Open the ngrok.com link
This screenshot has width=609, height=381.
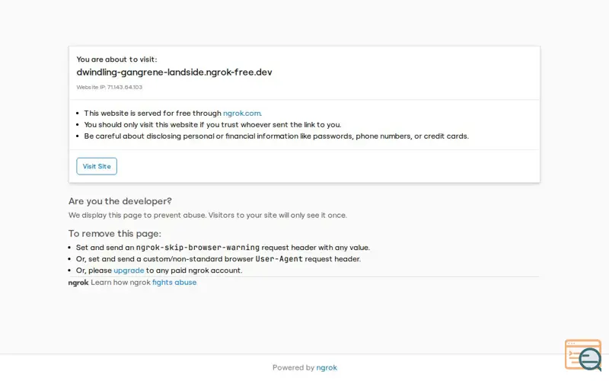(x=242, y=114)
